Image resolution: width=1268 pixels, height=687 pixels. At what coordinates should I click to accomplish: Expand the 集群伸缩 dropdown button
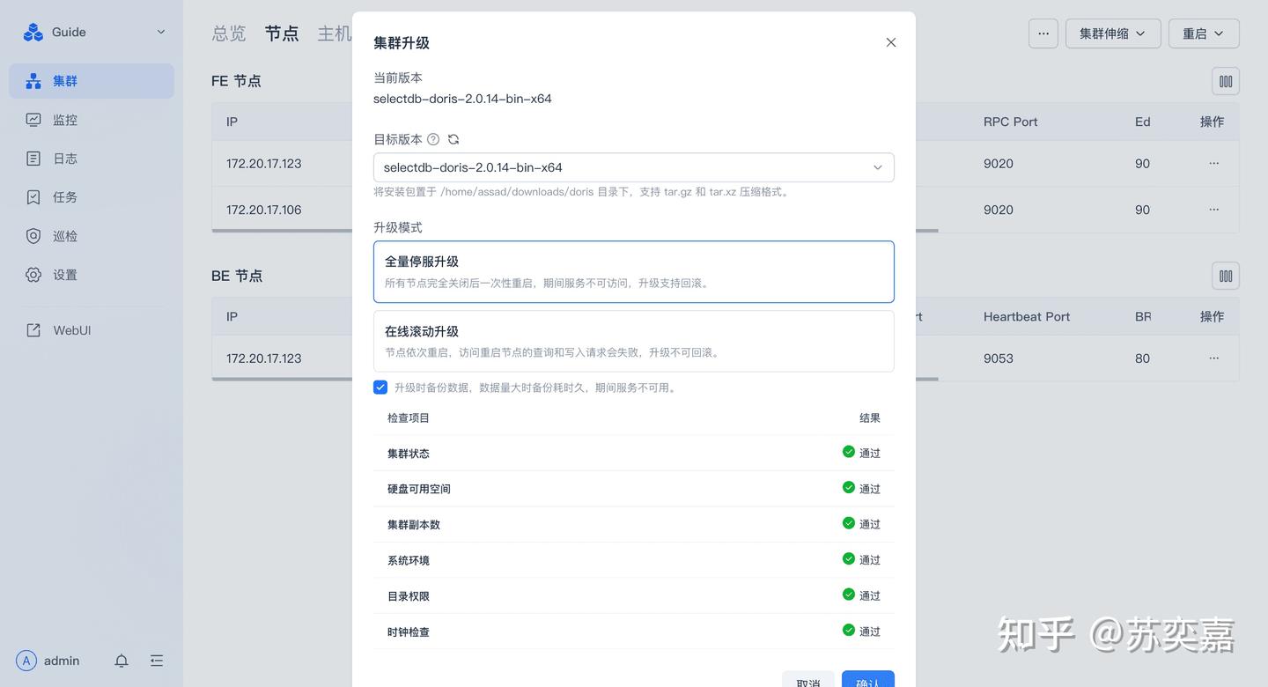(x=1112, y=33)
